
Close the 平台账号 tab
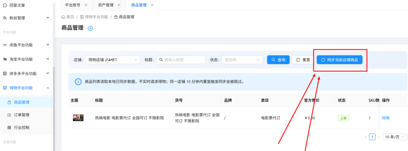86,5
